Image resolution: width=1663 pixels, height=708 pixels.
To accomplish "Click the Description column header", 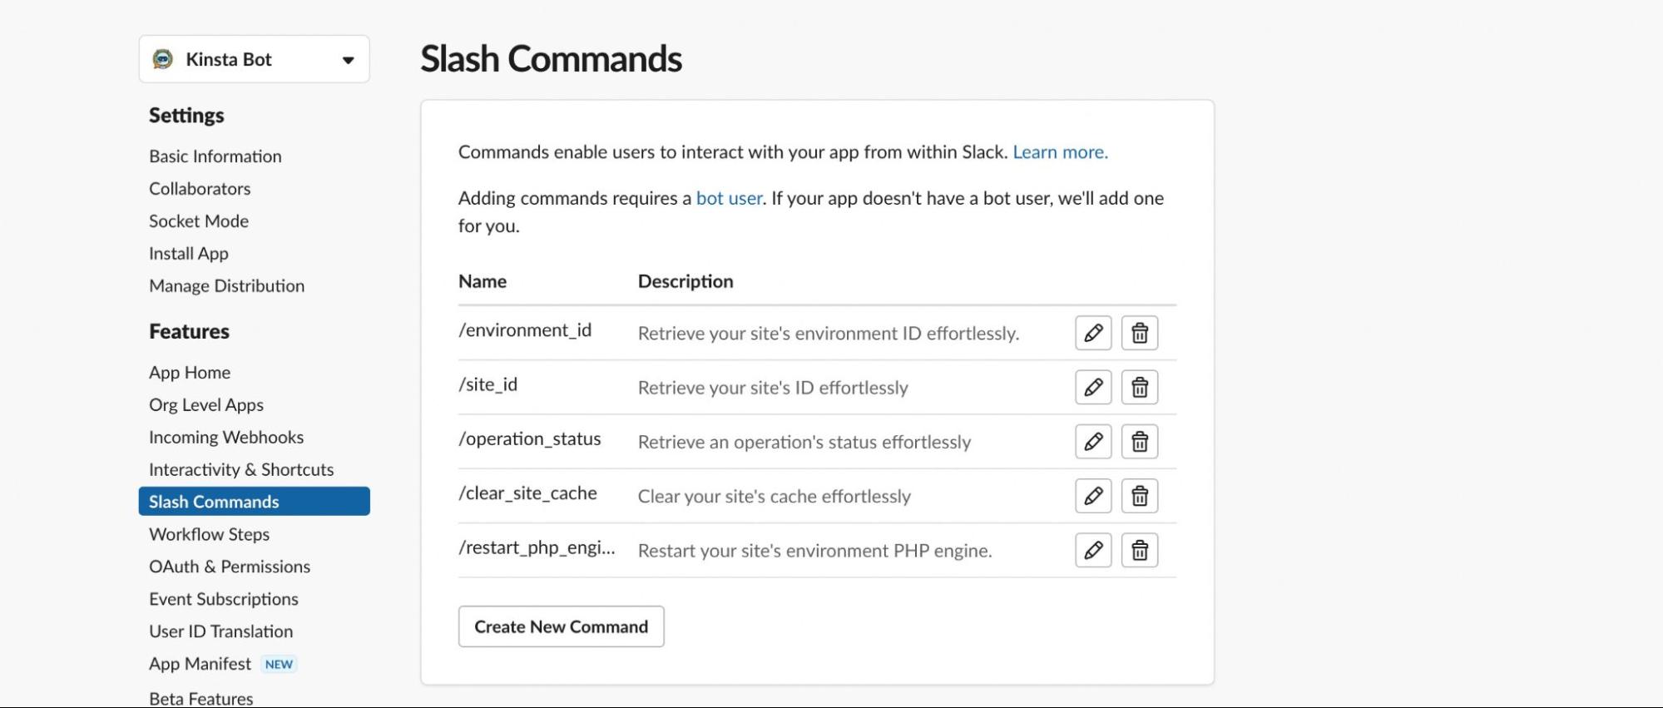I will click(x=685, y=281).
